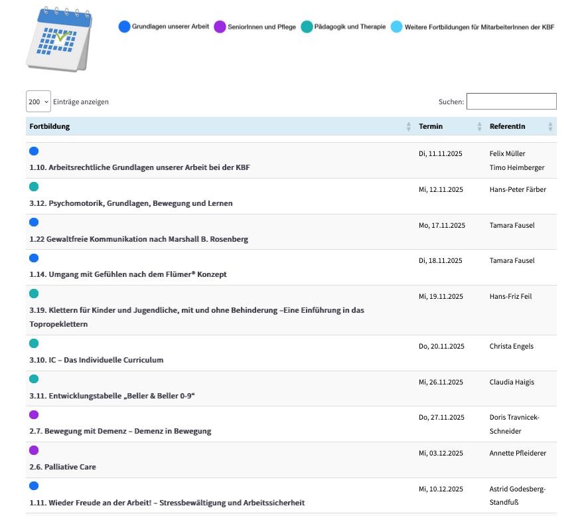The height and width of the screenshot is (516, 586).
Task: Open the 3.19. Klettern für Kinder course
Action: 196,310
